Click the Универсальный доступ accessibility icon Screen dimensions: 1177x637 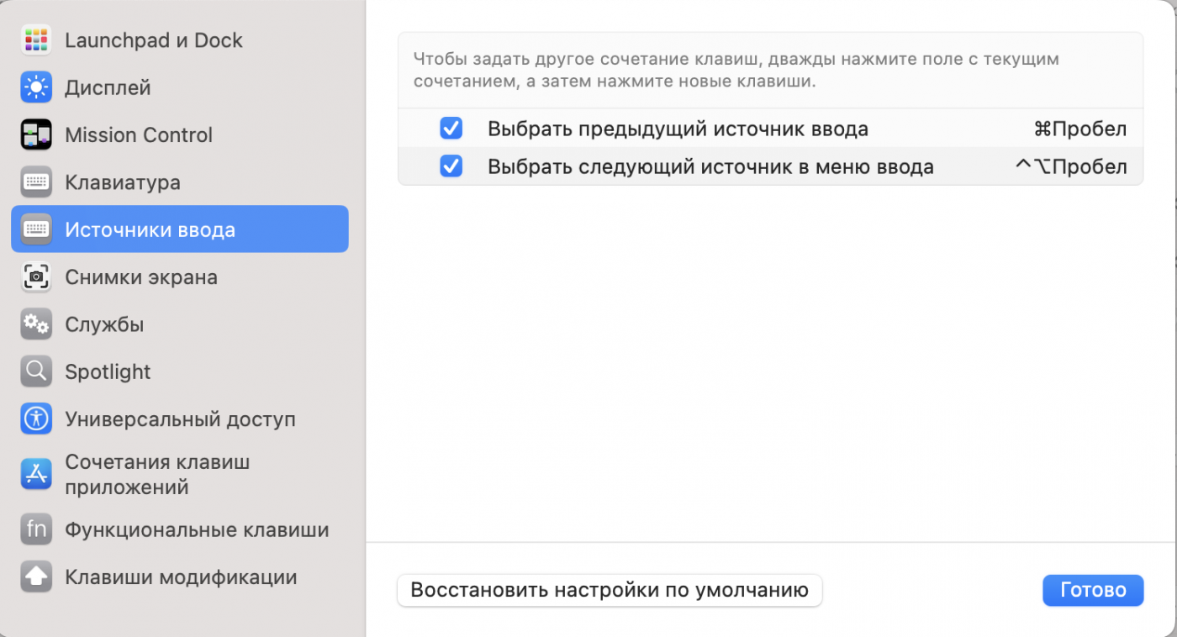pos(36,419)
